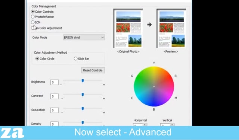Viewport: 239px width, 140px height.
Task: Click the C label beside color circle
Action: [x=132, y=98]
